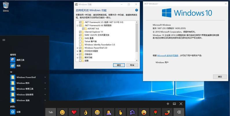Viewport: 230px width, 116px height.
Task: Uncheck .NET Framework 3.5 feature
Action: (80, 22)
